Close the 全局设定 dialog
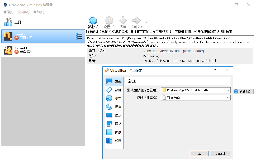 click(227, 70)
